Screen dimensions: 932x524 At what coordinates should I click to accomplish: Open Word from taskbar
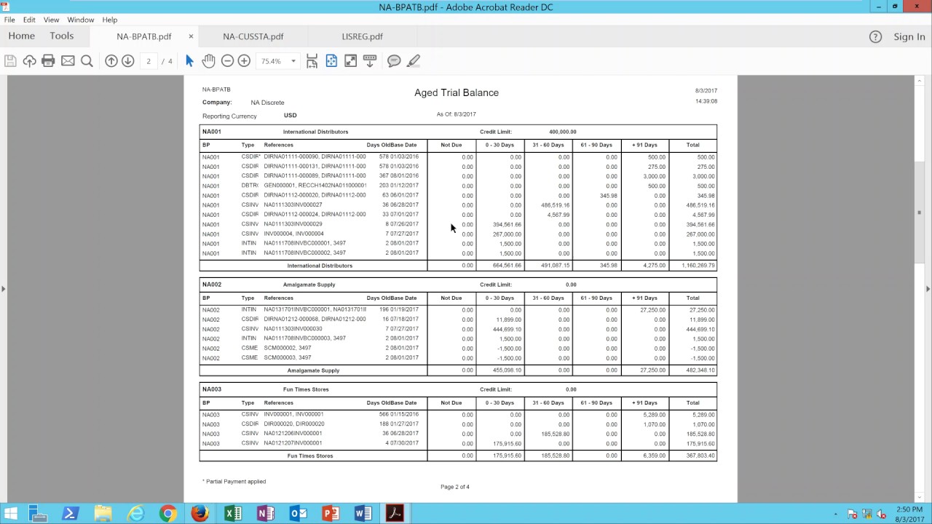point(363,514)
